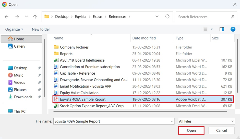The image size is (240, 139).
Task: Click navigation pane vertical scrollbar
Action: coord(44,68)
